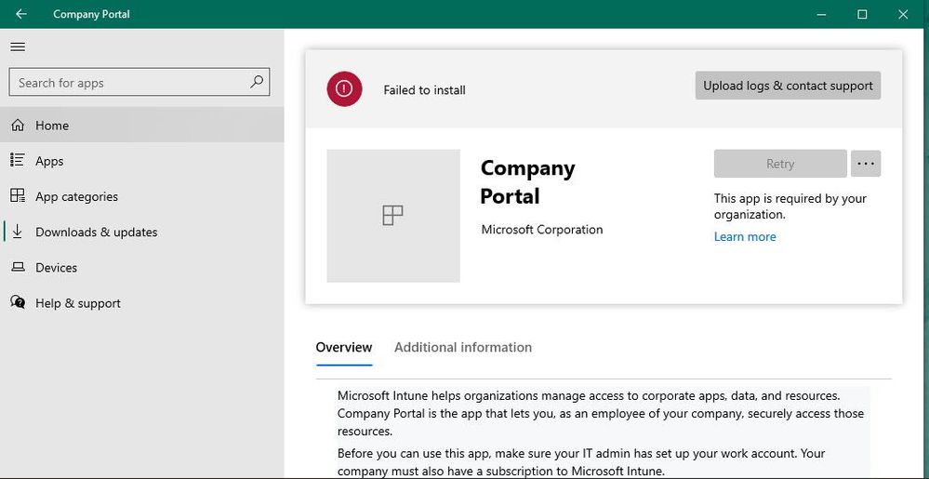Screen dimensions: 929x479
Task: Click the Devices laptop icon
Action: click(18, 268)
